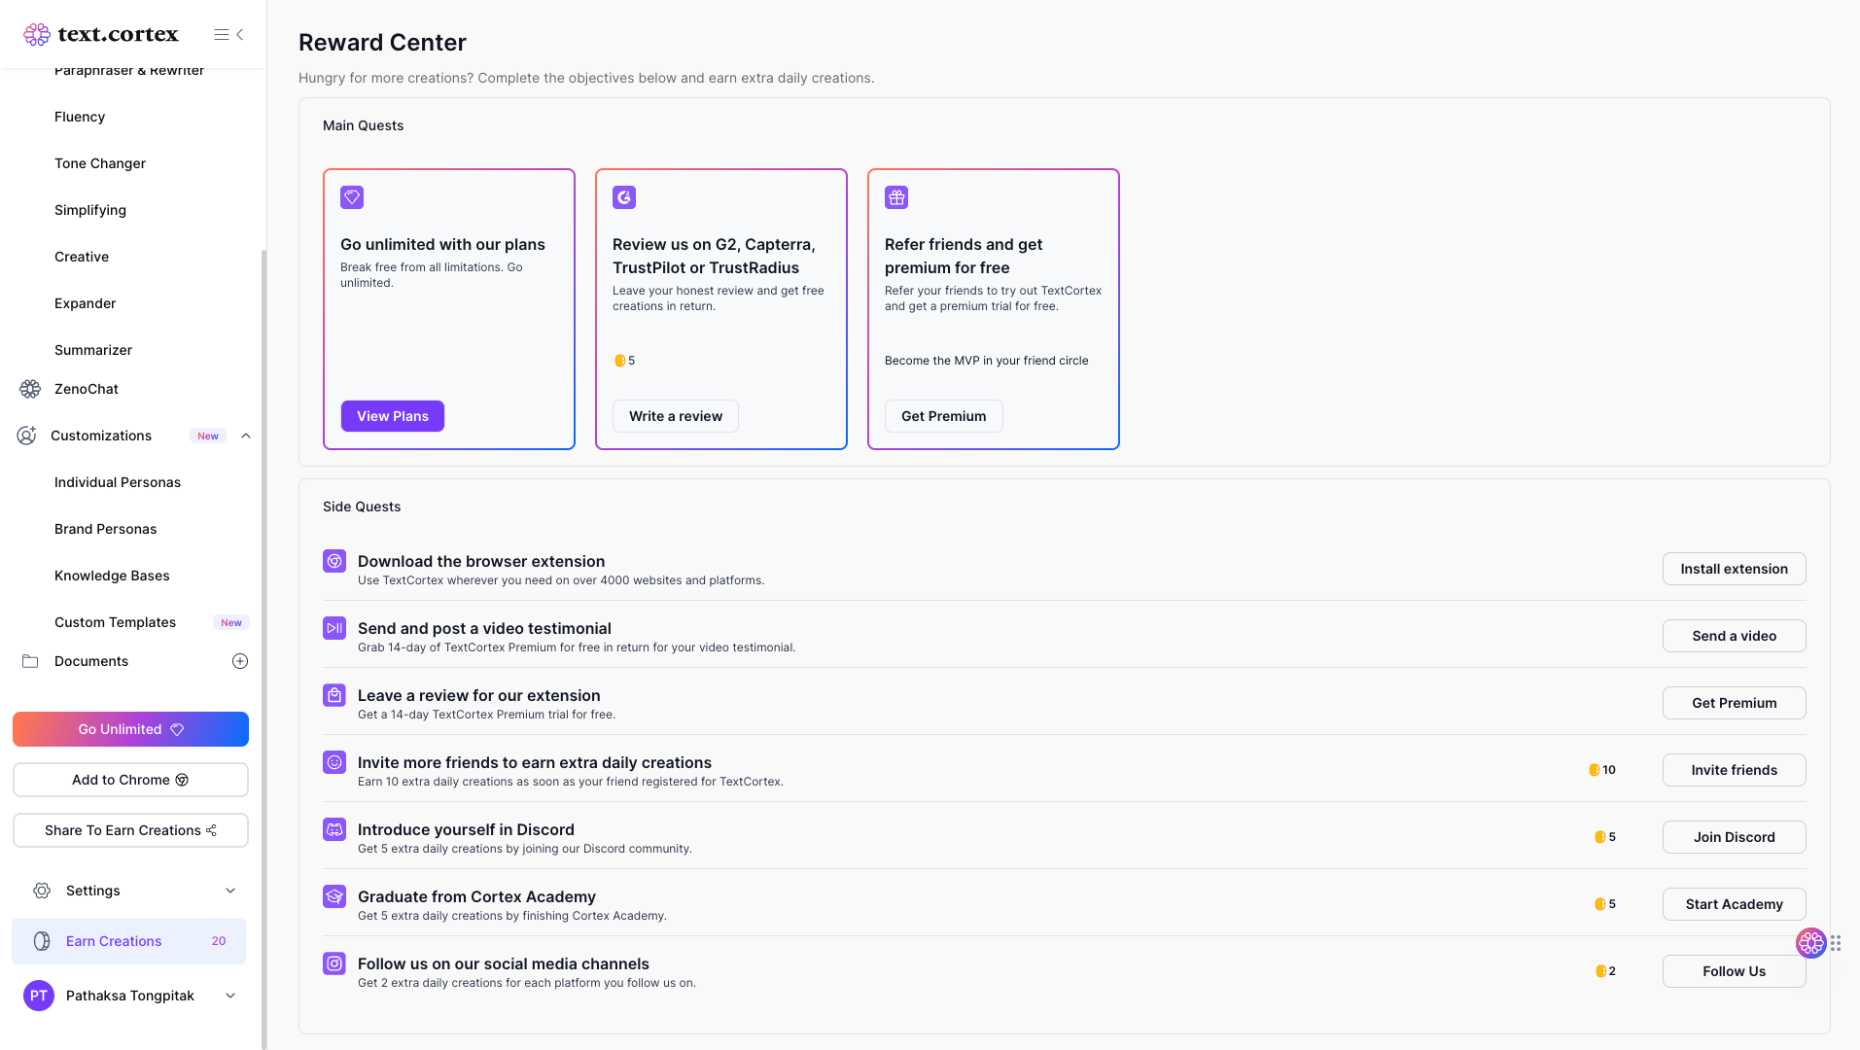Click the Cortex Academy graduation cap icon
This screenshot has height=1050, width=1860.
[x=334, y=896]
